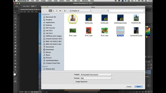
Task: Open Dropbox in Favorites sidebar
Action: [49, 20]
